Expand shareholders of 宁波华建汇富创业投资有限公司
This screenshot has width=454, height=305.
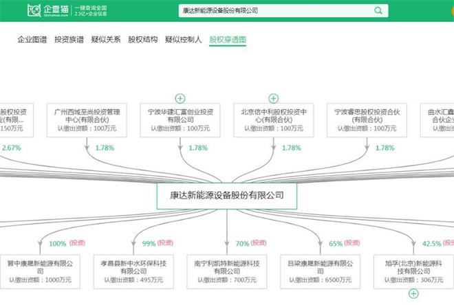coord(180,99)
